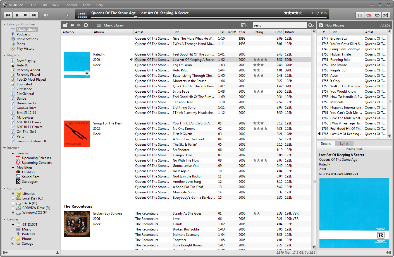Click inside the search field
The width and height of the screenshot is (394, 257).
(x=279, y=25)
